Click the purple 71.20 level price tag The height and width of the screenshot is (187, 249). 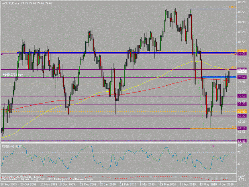[242, 104]
